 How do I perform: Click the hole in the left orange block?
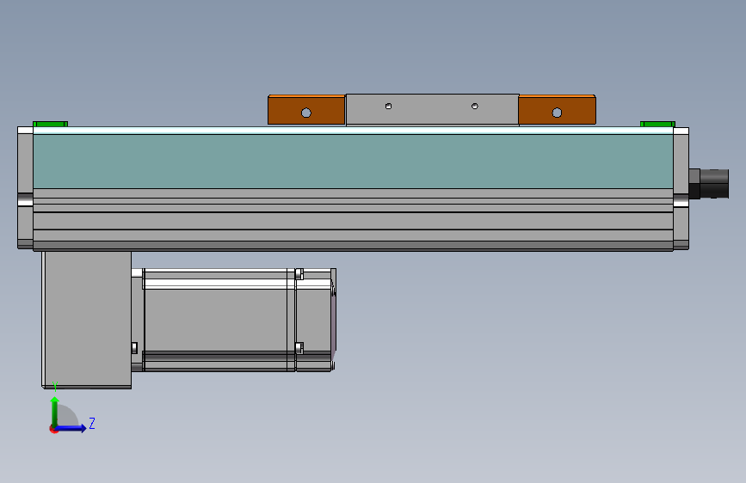pos(306,113)
